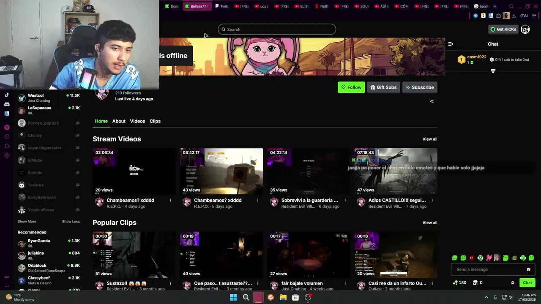
Task: Open the About tab
Action: point(119,121)
